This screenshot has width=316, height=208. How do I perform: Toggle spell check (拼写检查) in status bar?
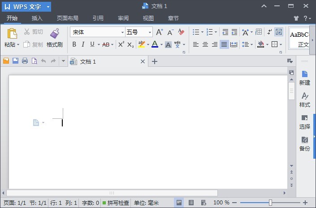point(116,203)
